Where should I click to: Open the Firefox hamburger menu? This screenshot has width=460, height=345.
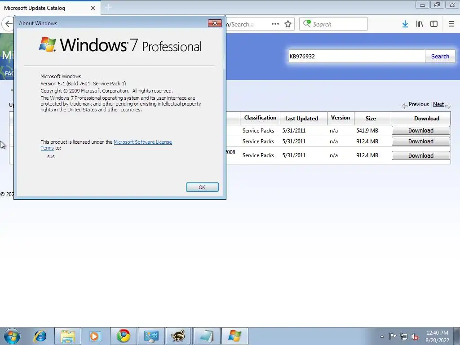[x=451, y=24]
